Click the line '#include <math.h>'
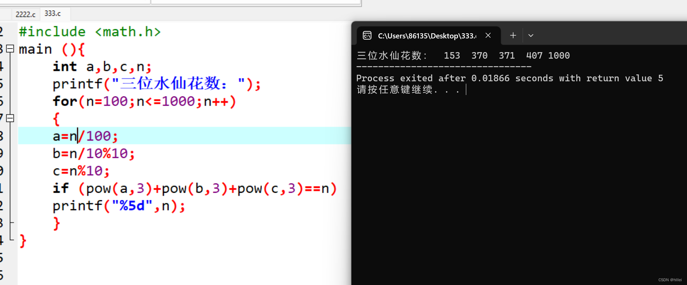 coord(90,32)
